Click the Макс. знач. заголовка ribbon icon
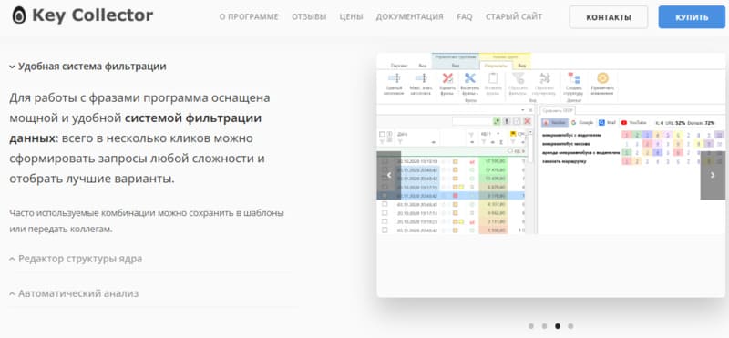 pyautogui.click(x=421, y=78)
